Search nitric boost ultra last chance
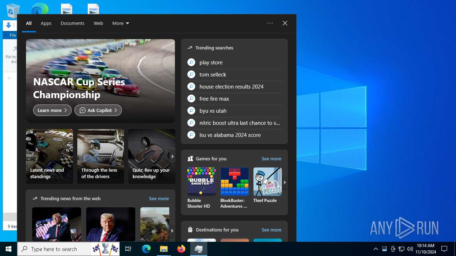 coord(234,123)
